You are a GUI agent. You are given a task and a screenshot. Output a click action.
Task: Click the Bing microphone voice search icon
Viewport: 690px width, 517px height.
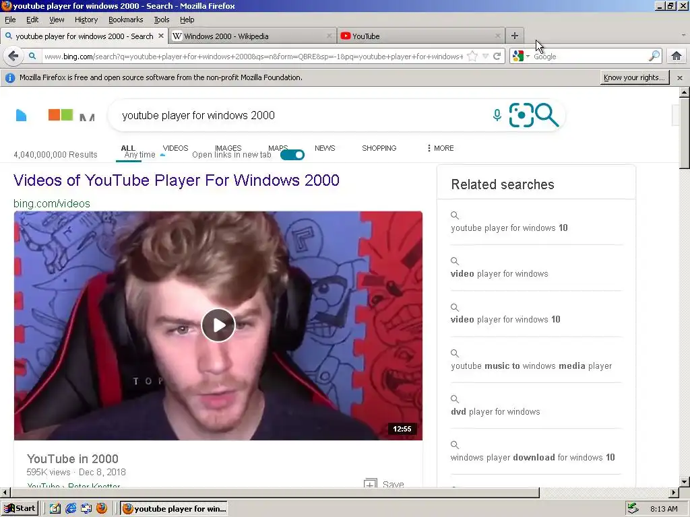(x=497, y=115)
